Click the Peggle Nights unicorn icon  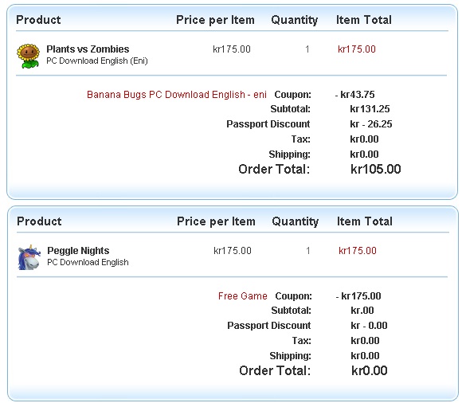[29, 257]
